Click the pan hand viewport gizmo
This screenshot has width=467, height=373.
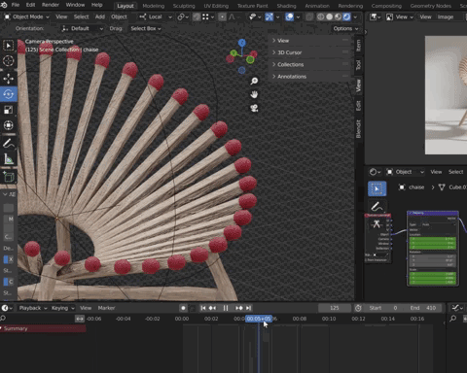coord(254,94)
